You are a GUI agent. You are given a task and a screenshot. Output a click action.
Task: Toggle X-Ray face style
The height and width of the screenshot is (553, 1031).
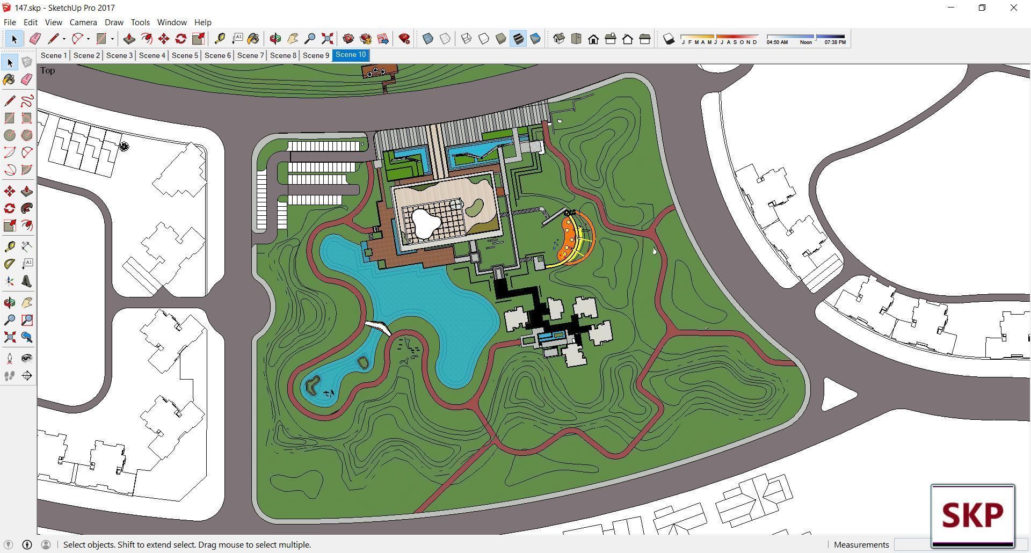pyautogui.click(x=428, y=39)
